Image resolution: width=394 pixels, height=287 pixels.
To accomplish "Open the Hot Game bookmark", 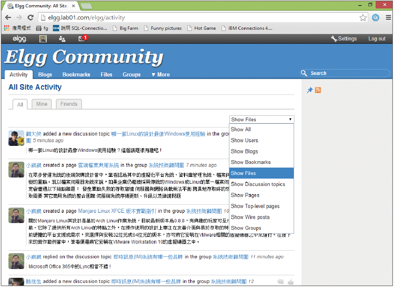I will (202, 28).
